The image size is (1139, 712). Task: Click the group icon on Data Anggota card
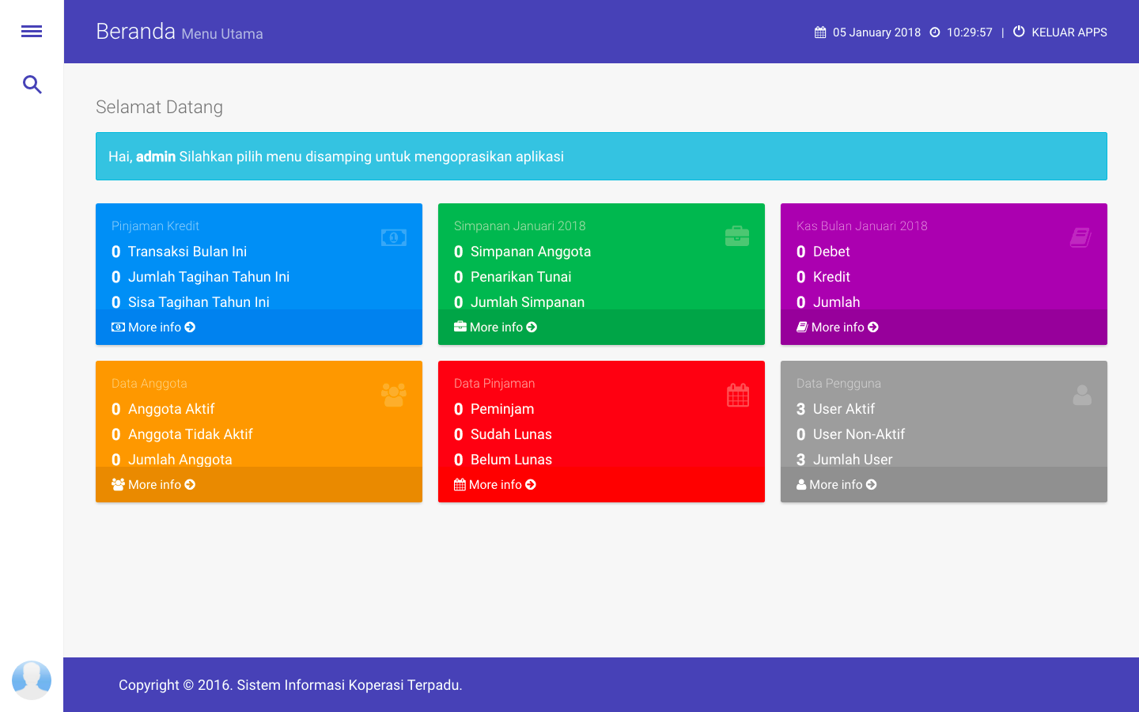pos(394,393)
